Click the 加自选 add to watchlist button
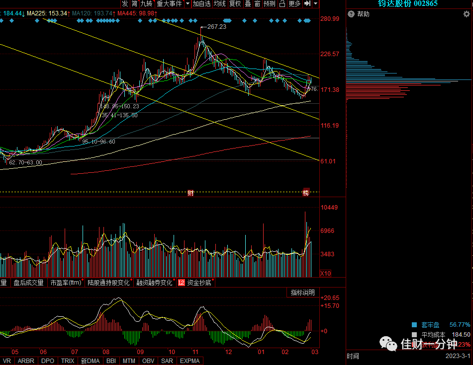473x365 pixels. coord(201,3)
